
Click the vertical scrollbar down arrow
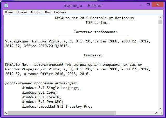[x=160, y=108]
